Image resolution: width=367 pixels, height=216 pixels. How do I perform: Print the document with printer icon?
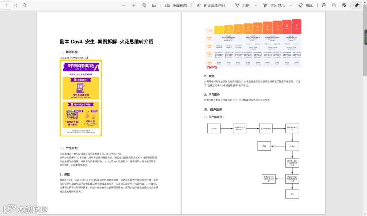(x=324, y=5)
